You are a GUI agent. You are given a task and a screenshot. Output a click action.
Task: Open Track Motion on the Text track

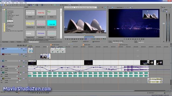tap(19, 49)
